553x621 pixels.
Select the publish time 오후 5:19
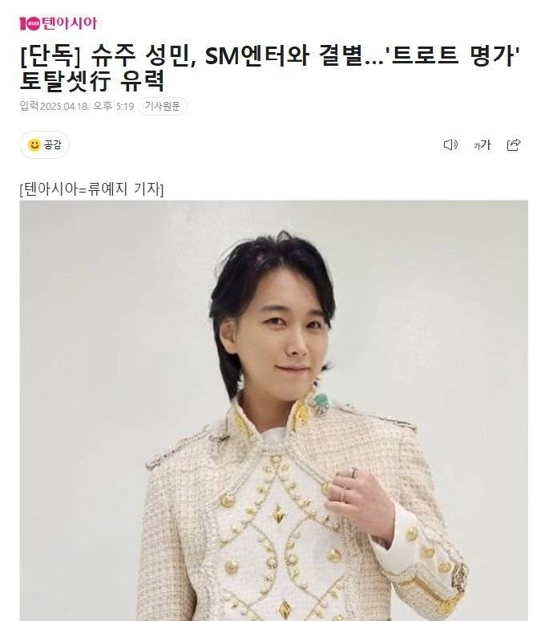click(x=114, y=106)
